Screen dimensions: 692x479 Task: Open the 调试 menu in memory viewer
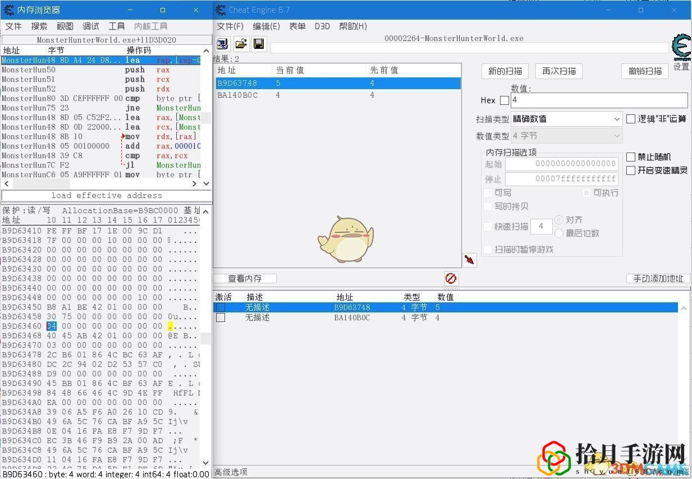coord(91,26)
